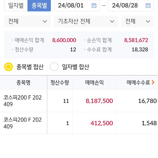The height and width of the screenshot is (158, 158).
Task: Select the 종목별 합산 radio button
Action: click(9, 67)
